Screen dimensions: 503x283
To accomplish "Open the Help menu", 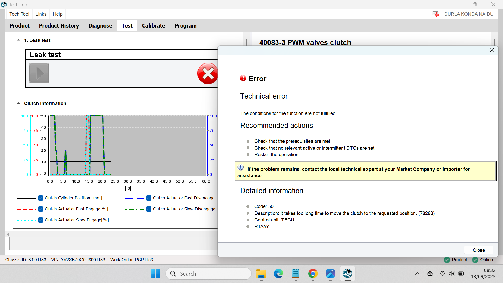I will pyautogui.click(x=58, y=14).
